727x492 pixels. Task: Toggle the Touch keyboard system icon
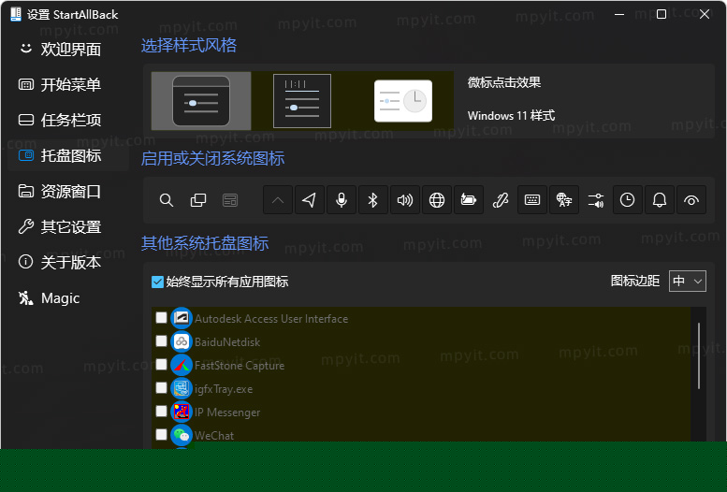[x=532, y=200]
